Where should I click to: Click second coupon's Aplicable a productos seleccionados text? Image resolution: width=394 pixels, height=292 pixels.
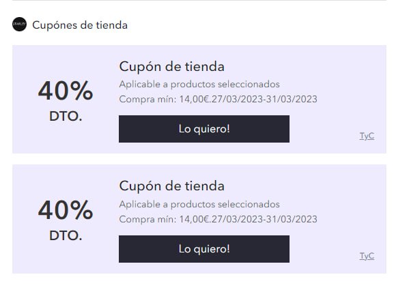pos(199,205)
